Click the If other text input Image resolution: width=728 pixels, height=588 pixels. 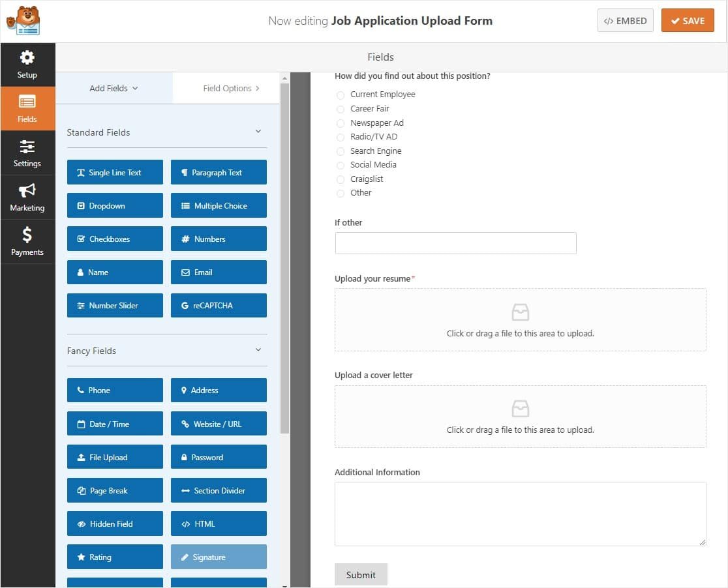click(455, 243)
